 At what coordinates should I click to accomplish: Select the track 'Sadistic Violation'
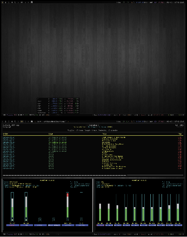click(110, 139)
